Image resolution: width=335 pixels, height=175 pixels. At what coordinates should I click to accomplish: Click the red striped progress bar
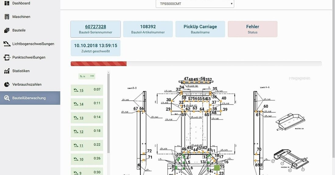[98, 63]
